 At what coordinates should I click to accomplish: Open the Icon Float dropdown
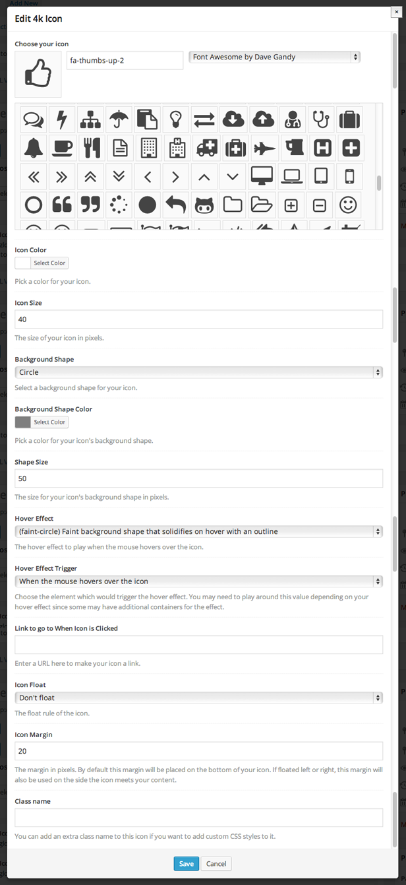coord(198,698)
